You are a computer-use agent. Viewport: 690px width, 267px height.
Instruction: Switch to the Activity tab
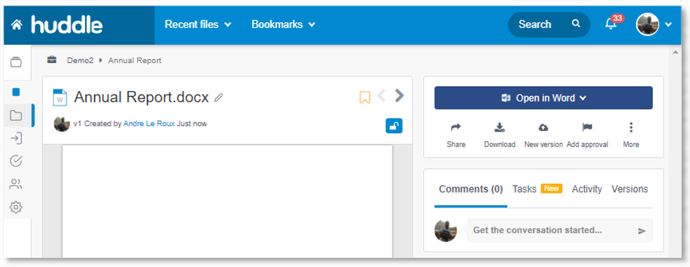coord(587,189)
